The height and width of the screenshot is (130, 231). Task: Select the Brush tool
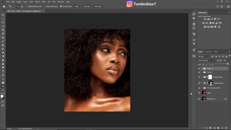coord(3,41)
